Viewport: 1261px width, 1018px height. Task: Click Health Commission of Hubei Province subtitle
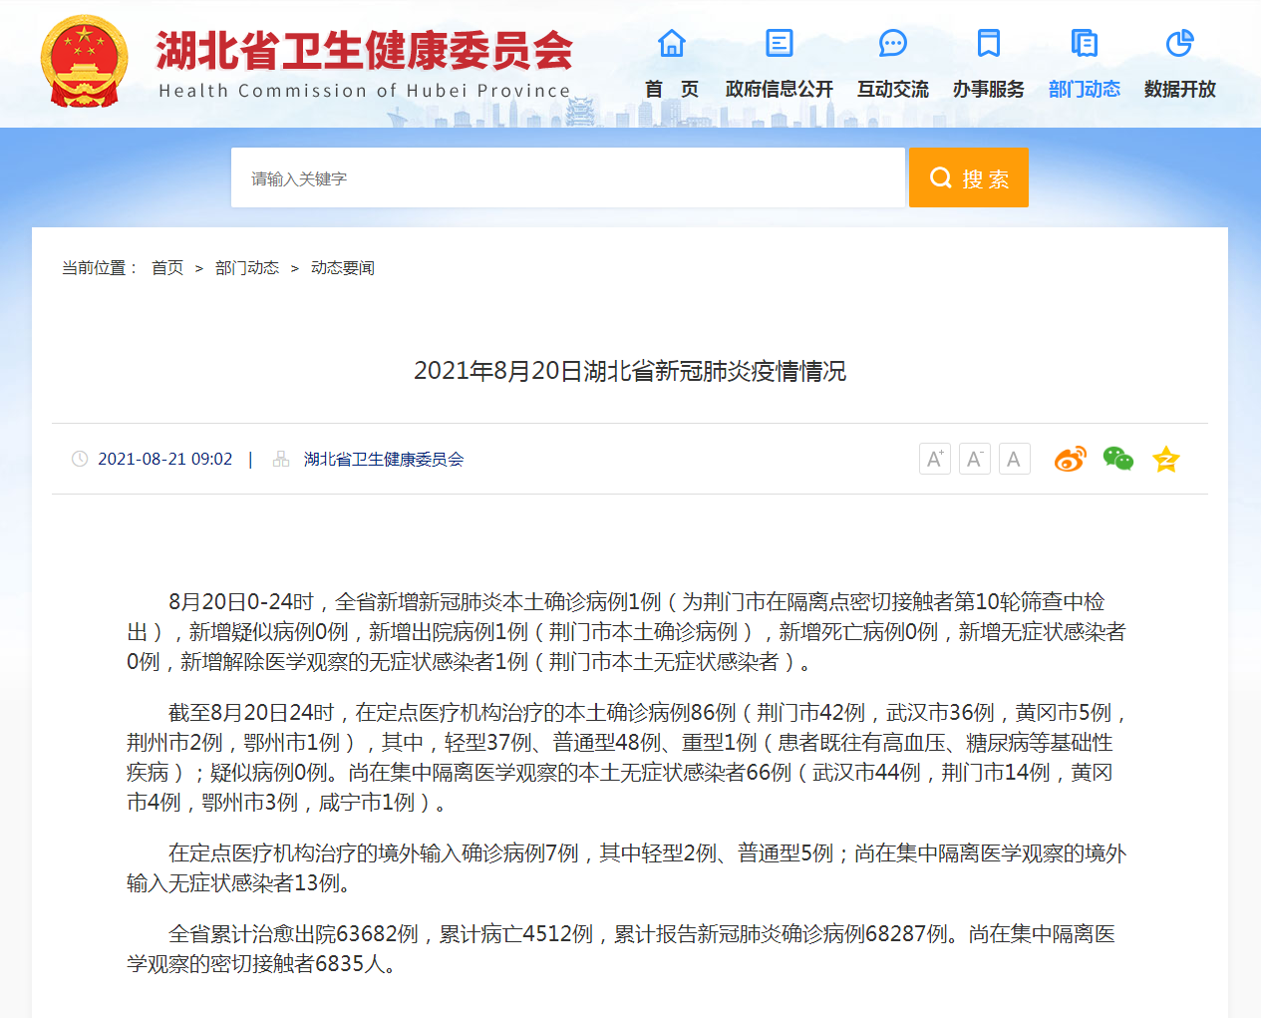[365, 91]
